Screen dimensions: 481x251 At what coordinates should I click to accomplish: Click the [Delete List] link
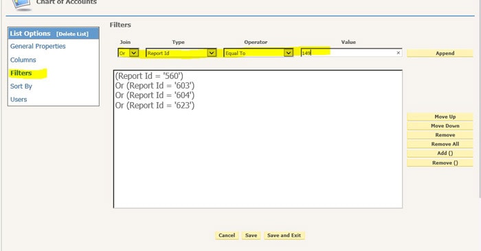72,34
